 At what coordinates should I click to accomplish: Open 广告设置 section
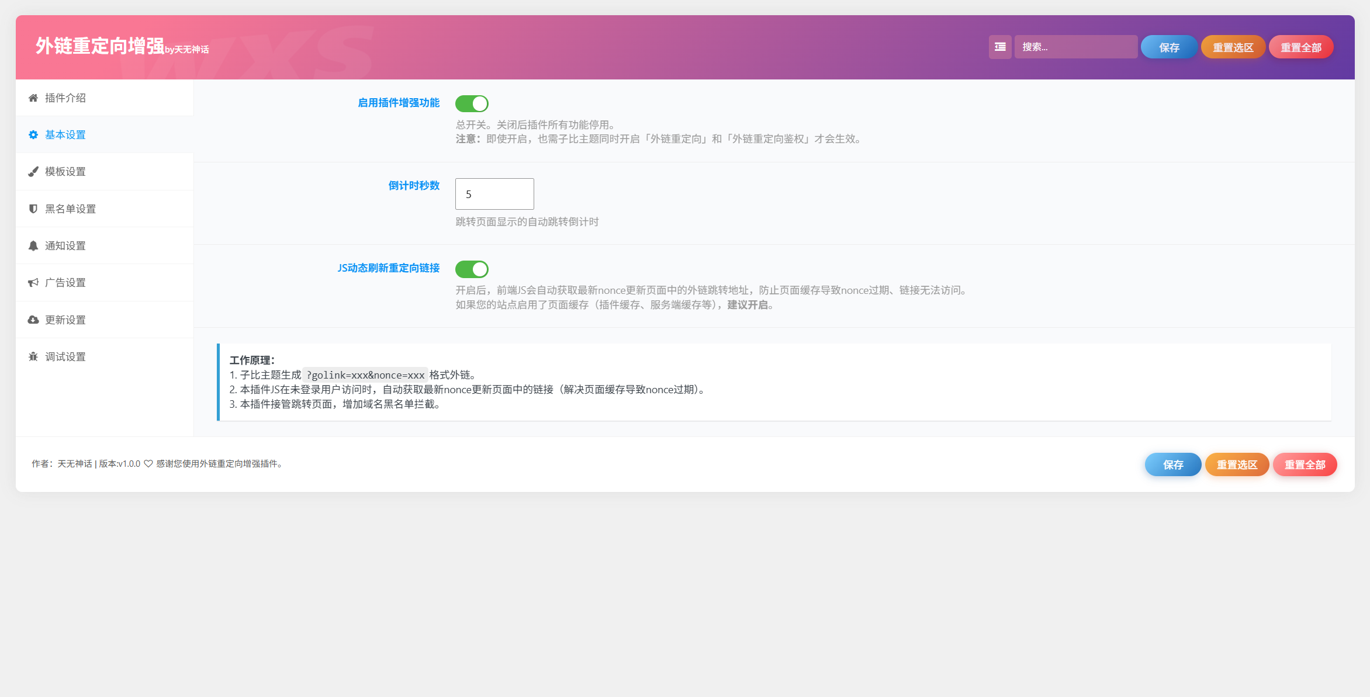[105, 283]
